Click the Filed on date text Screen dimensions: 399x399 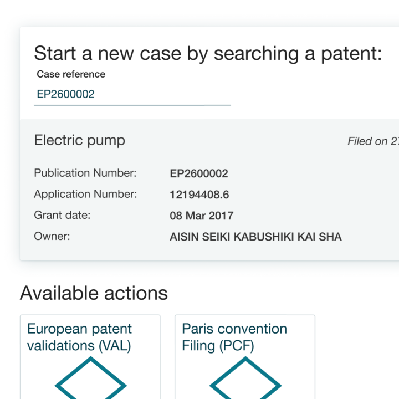[x=374, y=141]
